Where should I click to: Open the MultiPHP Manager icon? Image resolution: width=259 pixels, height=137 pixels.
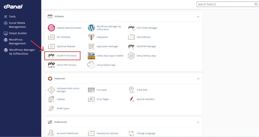(x=131, y=47)
